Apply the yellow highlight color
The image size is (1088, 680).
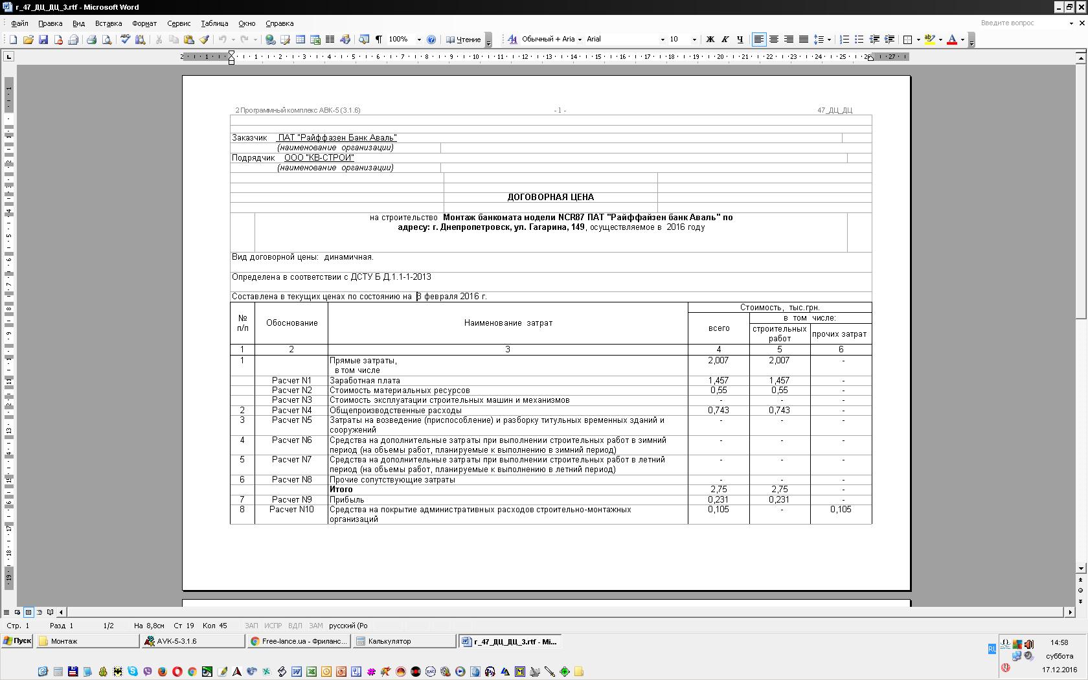pyautogui.click(x=929, y=40)
